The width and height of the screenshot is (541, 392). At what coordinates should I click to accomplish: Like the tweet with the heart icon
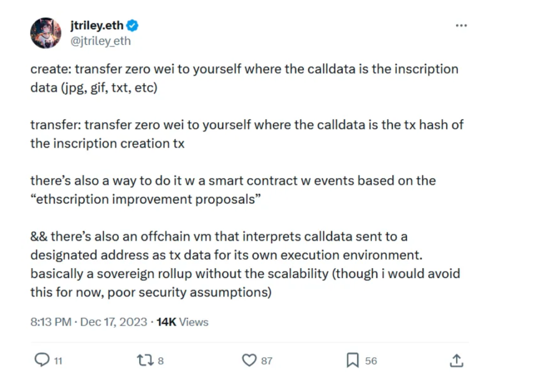[249, 360]
